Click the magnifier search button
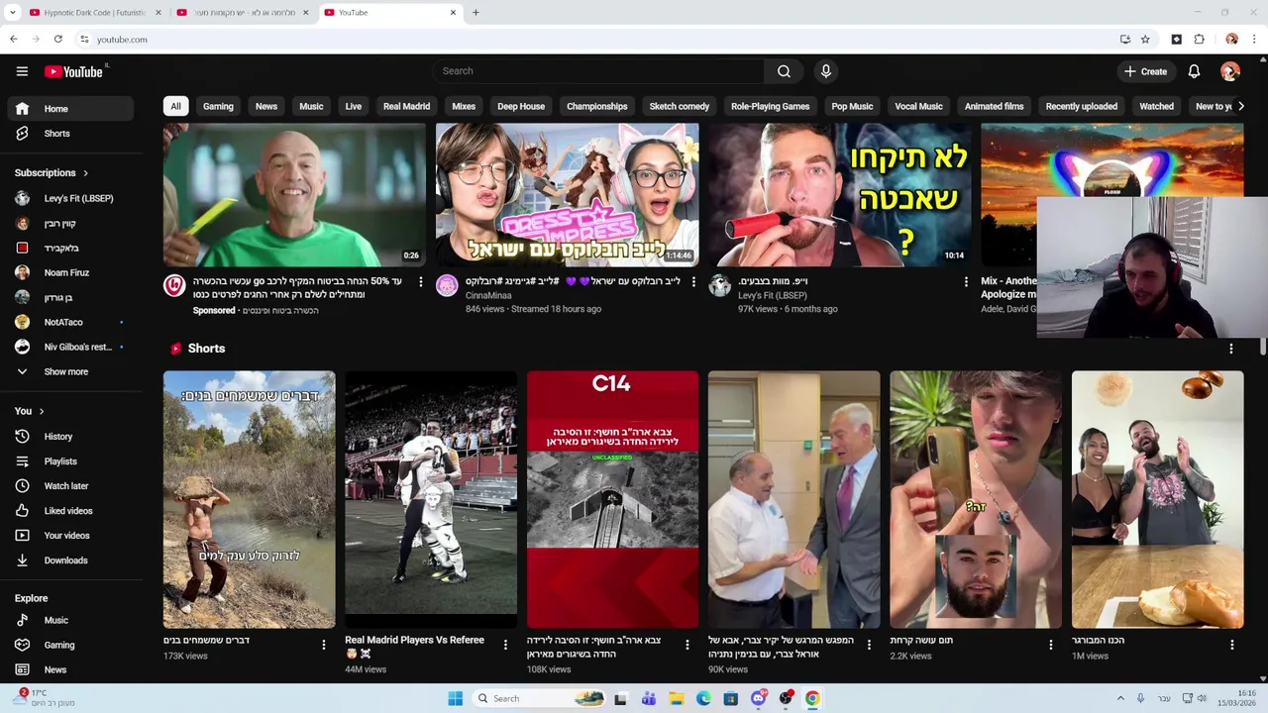This screenshot has height=713, width=1268. [784, 71]
